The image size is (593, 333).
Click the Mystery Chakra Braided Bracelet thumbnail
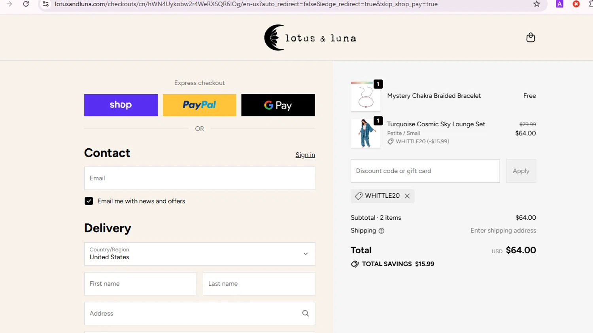(366, 97)
